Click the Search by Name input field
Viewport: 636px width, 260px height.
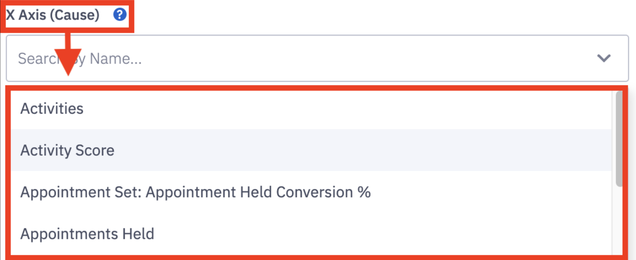click(317, 58)
